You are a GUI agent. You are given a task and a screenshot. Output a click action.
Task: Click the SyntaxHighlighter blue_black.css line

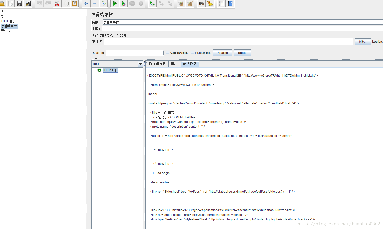[x=233, y=219]
